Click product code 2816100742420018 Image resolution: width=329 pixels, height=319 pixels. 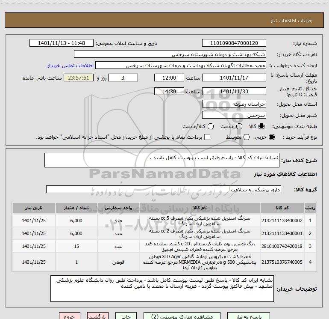[282, 246]
